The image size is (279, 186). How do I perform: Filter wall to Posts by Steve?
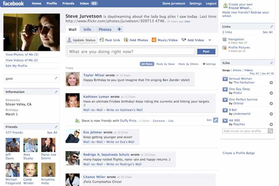click(x=166, y=64)
